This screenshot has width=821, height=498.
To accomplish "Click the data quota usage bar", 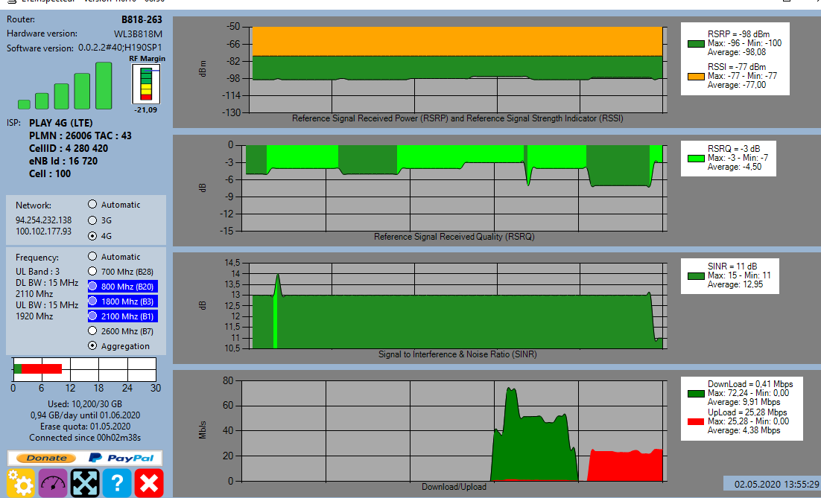I will 84,369.
